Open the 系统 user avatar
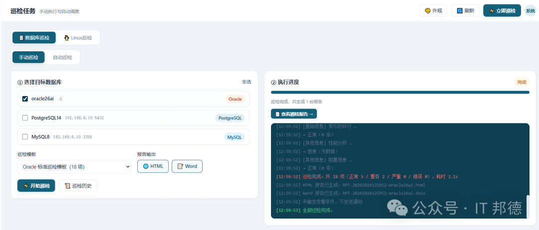 click(531, 10)
